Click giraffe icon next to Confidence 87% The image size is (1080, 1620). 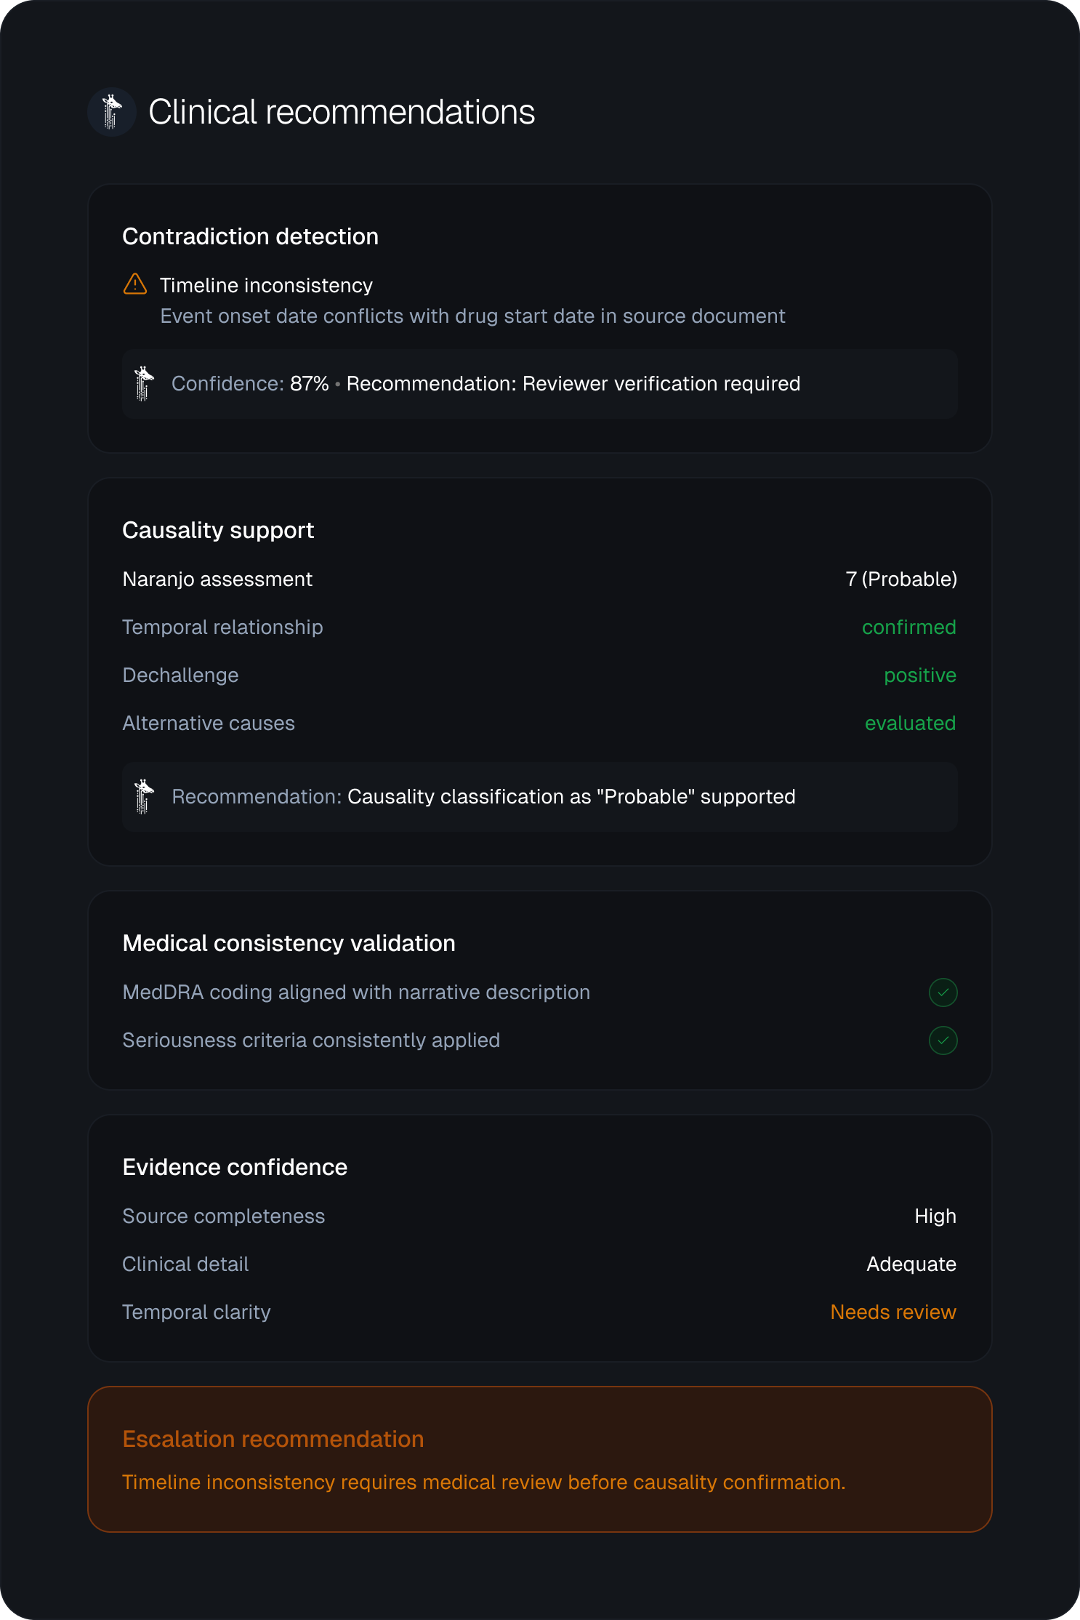pyautogui.click(x=145, y=384)
